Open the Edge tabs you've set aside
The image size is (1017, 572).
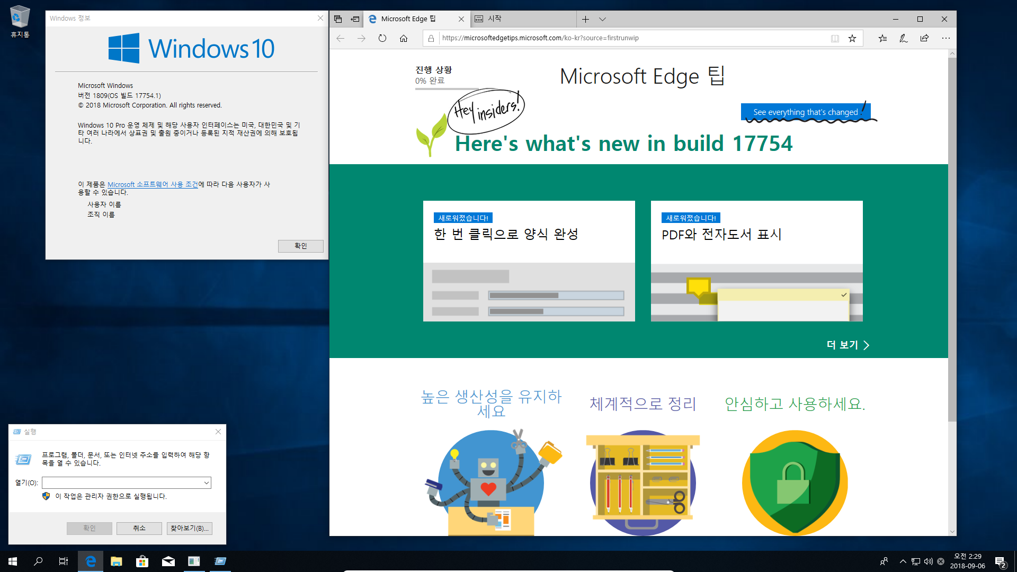(x=338, y=19)
